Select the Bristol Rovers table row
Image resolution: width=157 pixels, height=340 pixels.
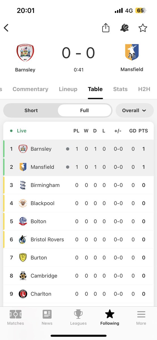pyautogui.click(x=78, y=240)
